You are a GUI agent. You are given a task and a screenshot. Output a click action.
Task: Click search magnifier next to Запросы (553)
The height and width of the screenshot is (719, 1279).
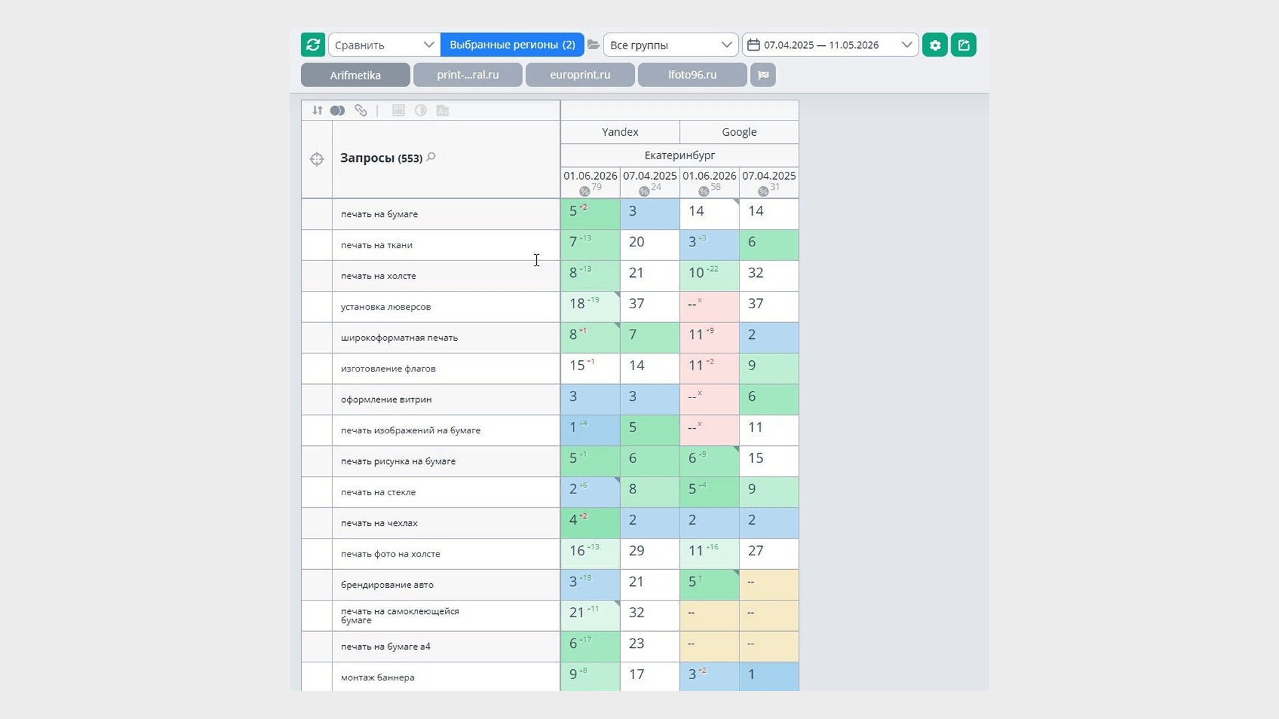click(x=431, y=157)
